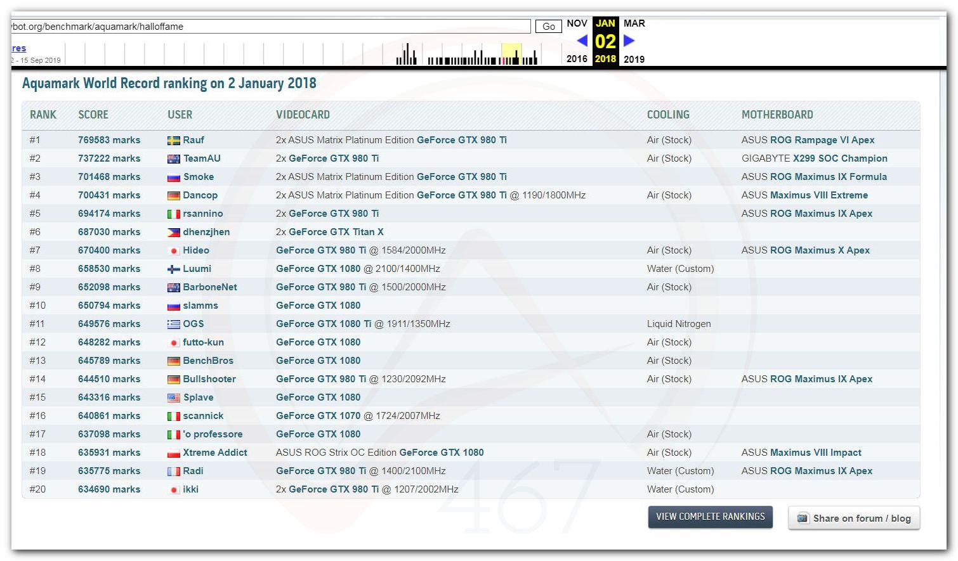
Task: Open TeamAU's user profile link
Action: pyautogui.click(x=202, y=158)
